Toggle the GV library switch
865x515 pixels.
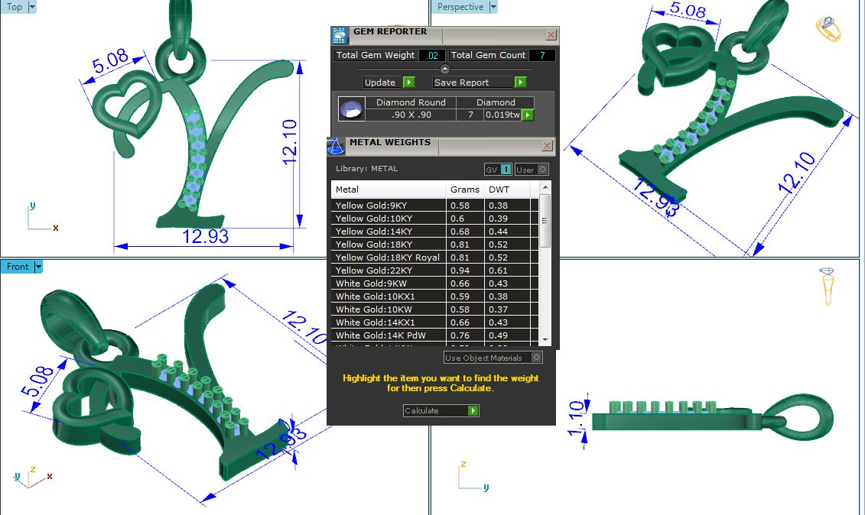click(x=506, y=170)
